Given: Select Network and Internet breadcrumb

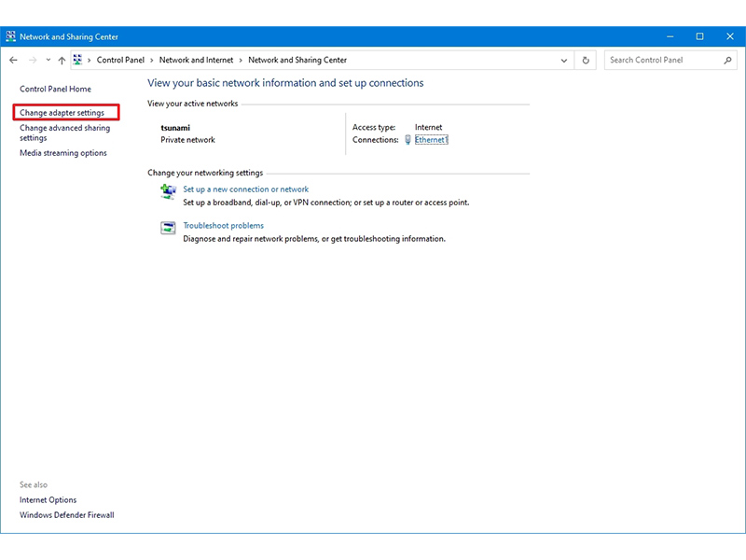Looking at the screenshot, I should 196,60.
